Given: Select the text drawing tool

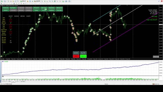Looking at the screenshot, I should pos(19,4).
